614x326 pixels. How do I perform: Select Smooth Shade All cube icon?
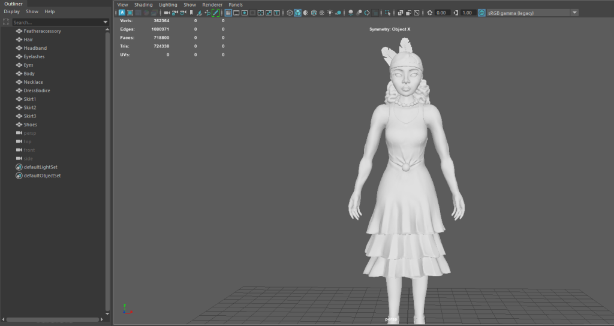[297, 13]
